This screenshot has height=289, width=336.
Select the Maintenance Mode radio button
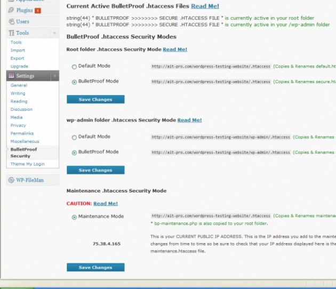pos(74,217)
